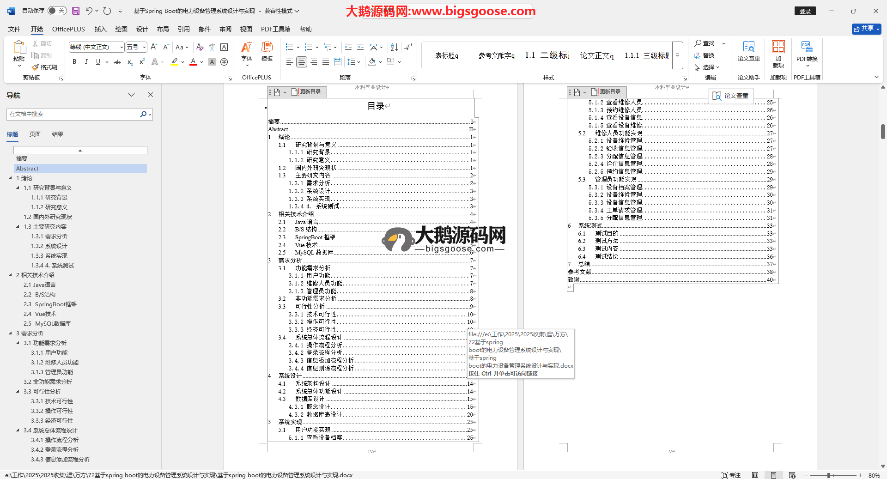Click the italic formatting icon
Screen dimensions: 887x479
[86, 62]
